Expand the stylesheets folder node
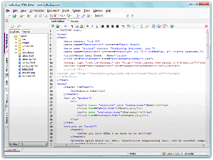This screenshot has width=213, height=160. (x=16, y=52)
